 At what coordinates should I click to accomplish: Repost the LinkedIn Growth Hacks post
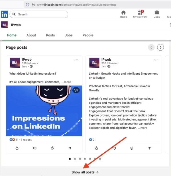[132, 148]
